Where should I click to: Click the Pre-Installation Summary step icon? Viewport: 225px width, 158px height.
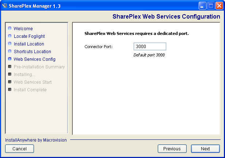click(10, 67)
